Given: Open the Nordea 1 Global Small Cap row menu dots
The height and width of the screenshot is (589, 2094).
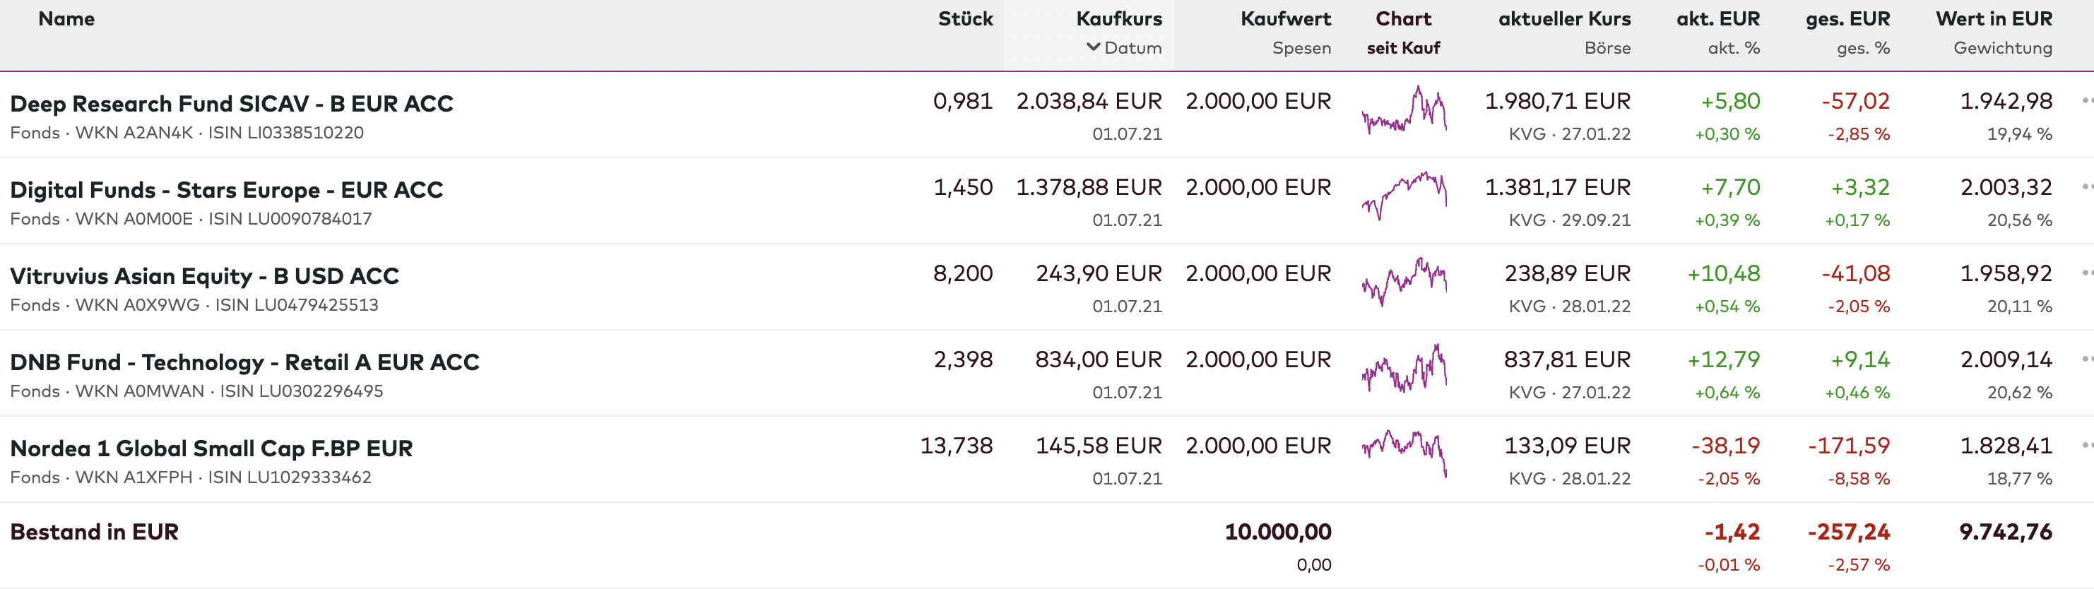Looking at the screenshot, I should tap(2087, 446).
